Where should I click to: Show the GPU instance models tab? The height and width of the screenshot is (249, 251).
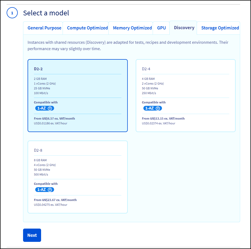click(161, 28)
